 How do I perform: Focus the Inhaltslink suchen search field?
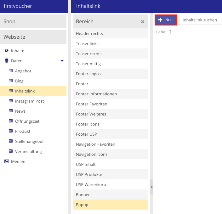(x=201, y=20)
